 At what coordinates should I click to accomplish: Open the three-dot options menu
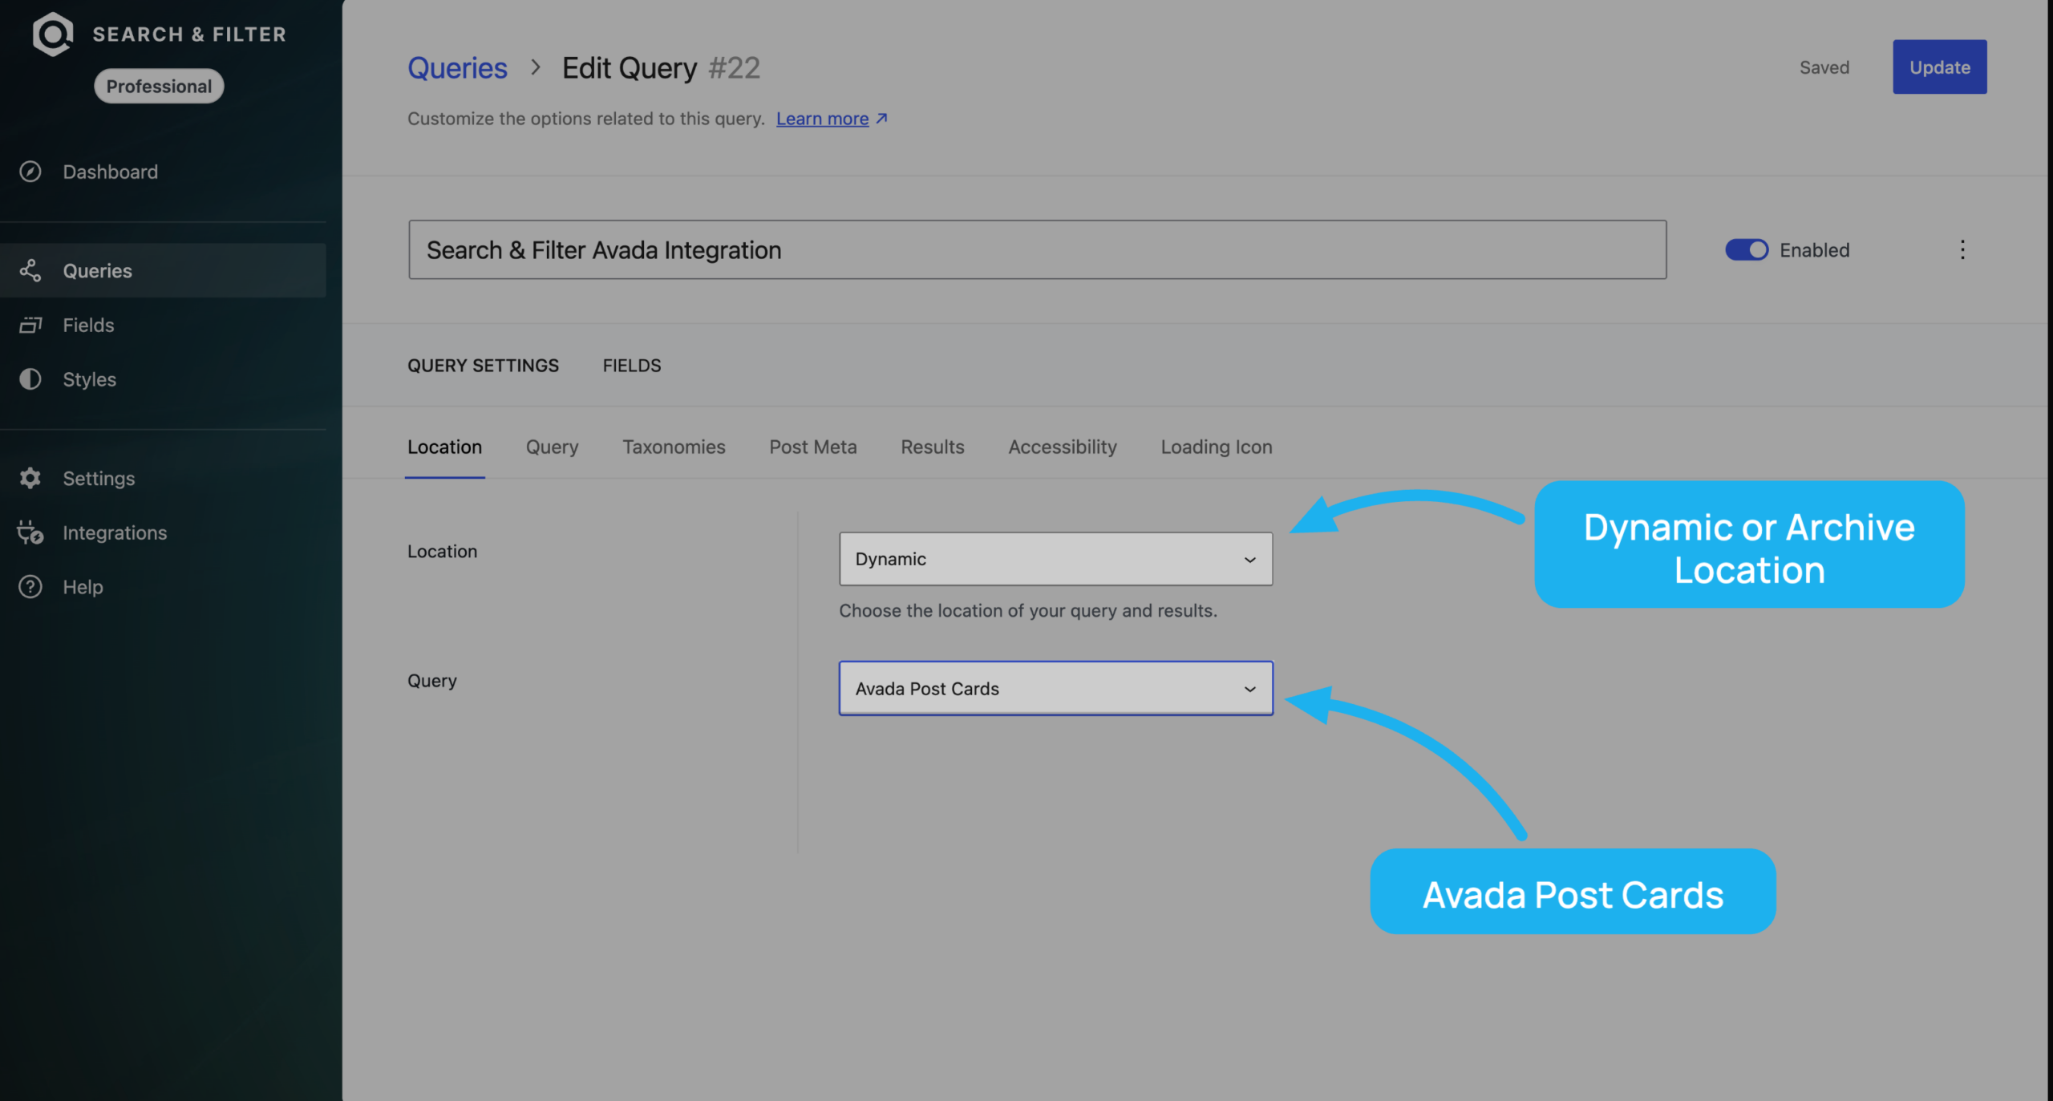[x=1962, y=249]
